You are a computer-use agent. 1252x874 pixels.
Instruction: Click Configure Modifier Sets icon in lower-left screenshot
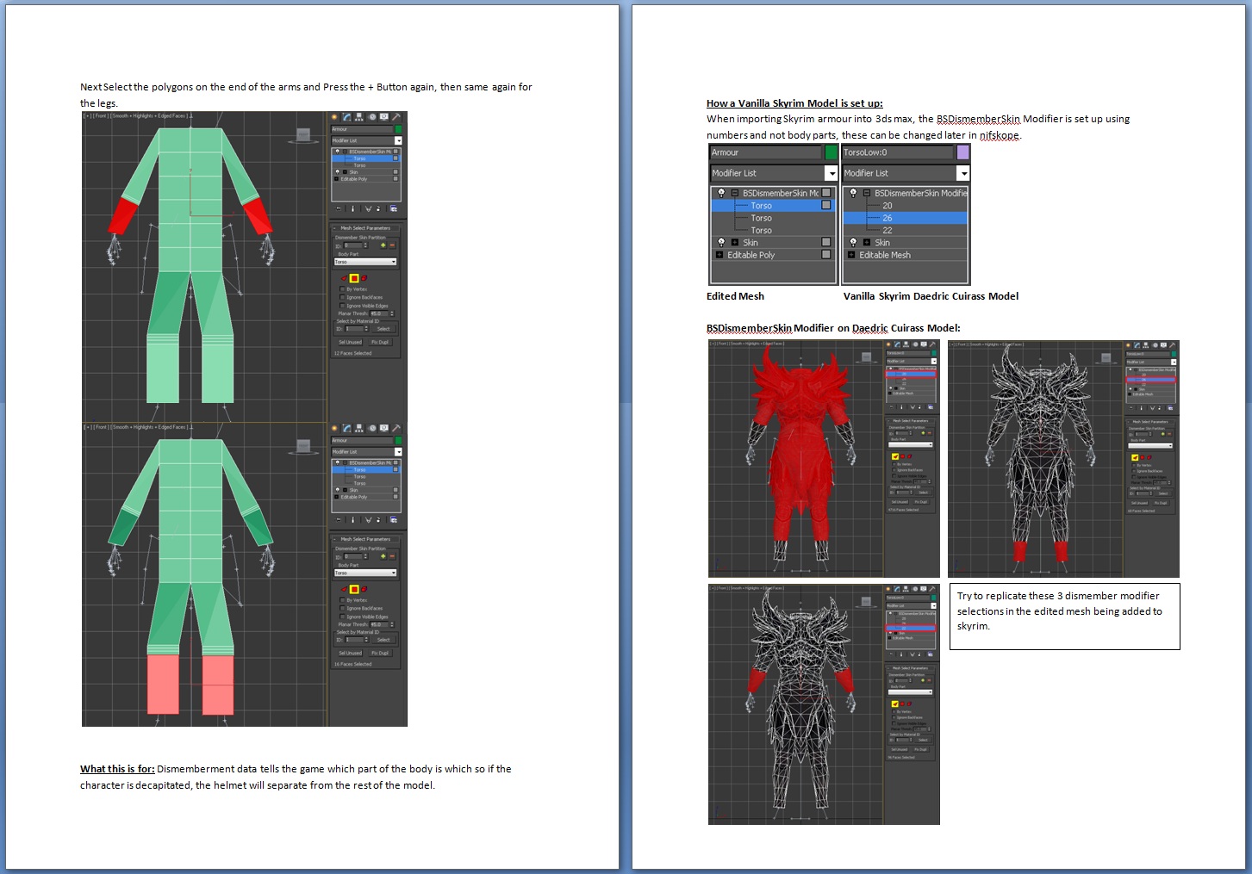point(394,520)
